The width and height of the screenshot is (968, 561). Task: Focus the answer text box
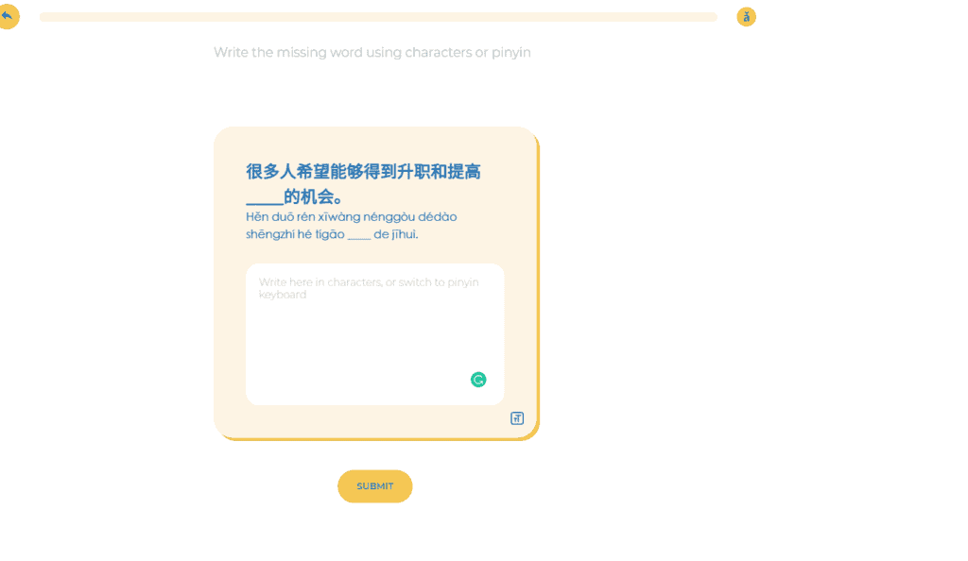[374, 334]
